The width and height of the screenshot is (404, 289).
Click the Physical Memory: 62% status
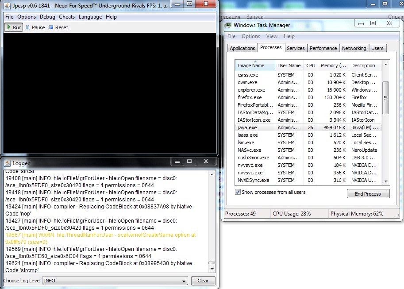[x=357, y=214]
